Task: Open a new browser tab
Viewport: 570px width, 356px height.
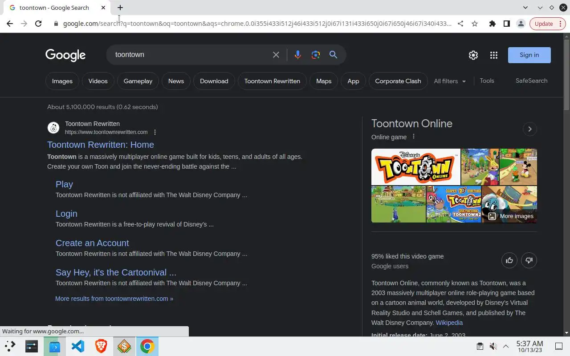Action: click(120, 8)
